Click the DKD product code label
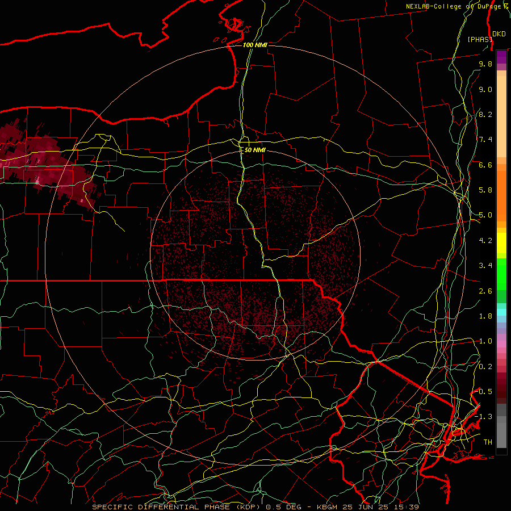Image resolution: width=511 pixels, height=511 pixels. point(499,34)
